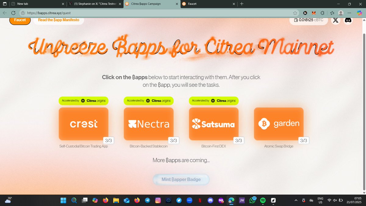Open the JW app on taskbar
Viewport: 366px width, 206px height.
coord(242,200)
